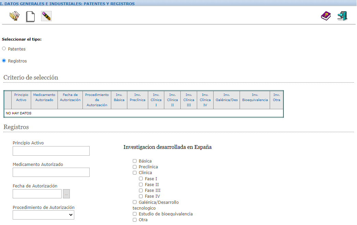The width and height of the screenshot is (357, 225).
Task: Tick the Fase III checkbox
Action: [141, 190]
